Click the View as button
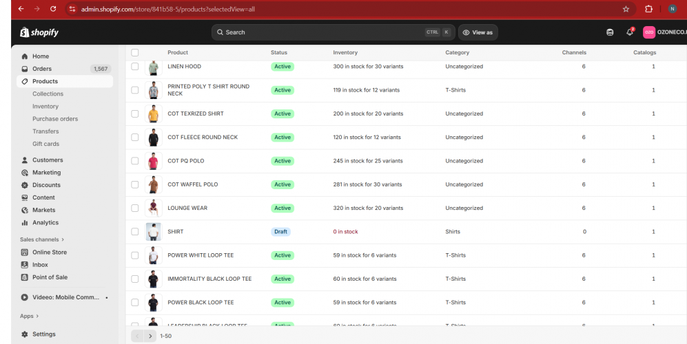 click(478, 32)
